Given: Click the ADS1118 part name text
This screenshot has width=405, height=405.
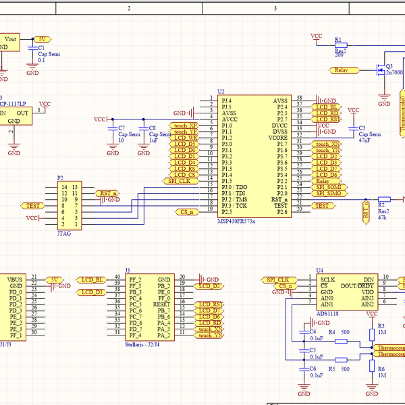Looking at the screenshot, I should click(327, 314).
